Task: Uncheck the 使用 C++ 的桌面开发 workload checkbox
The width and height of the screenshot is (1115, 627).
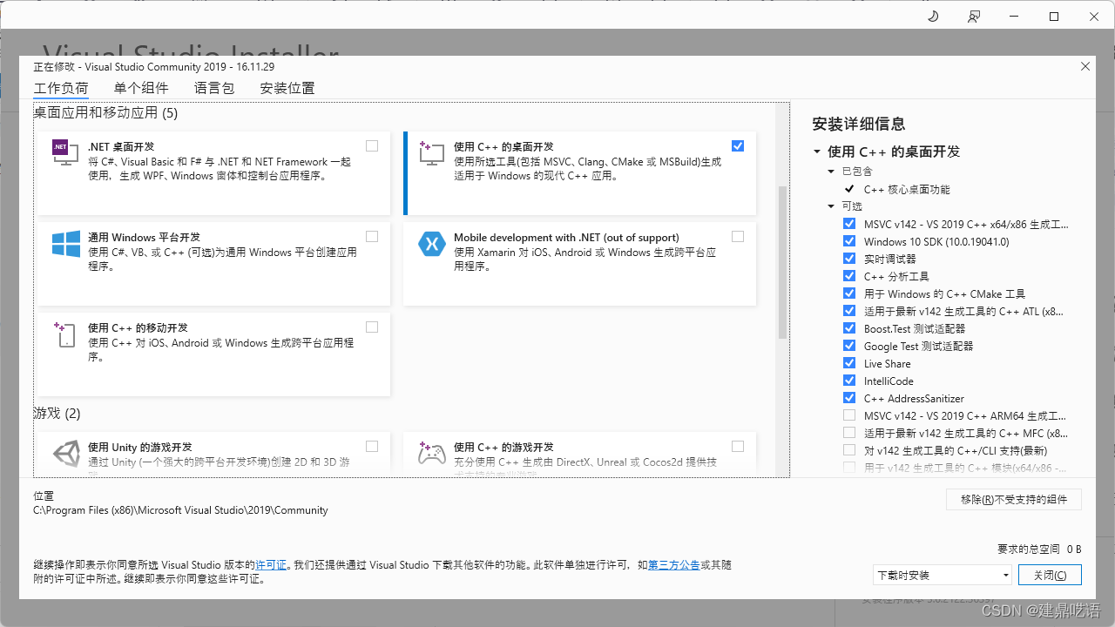Action: click(x=738, y=146)
